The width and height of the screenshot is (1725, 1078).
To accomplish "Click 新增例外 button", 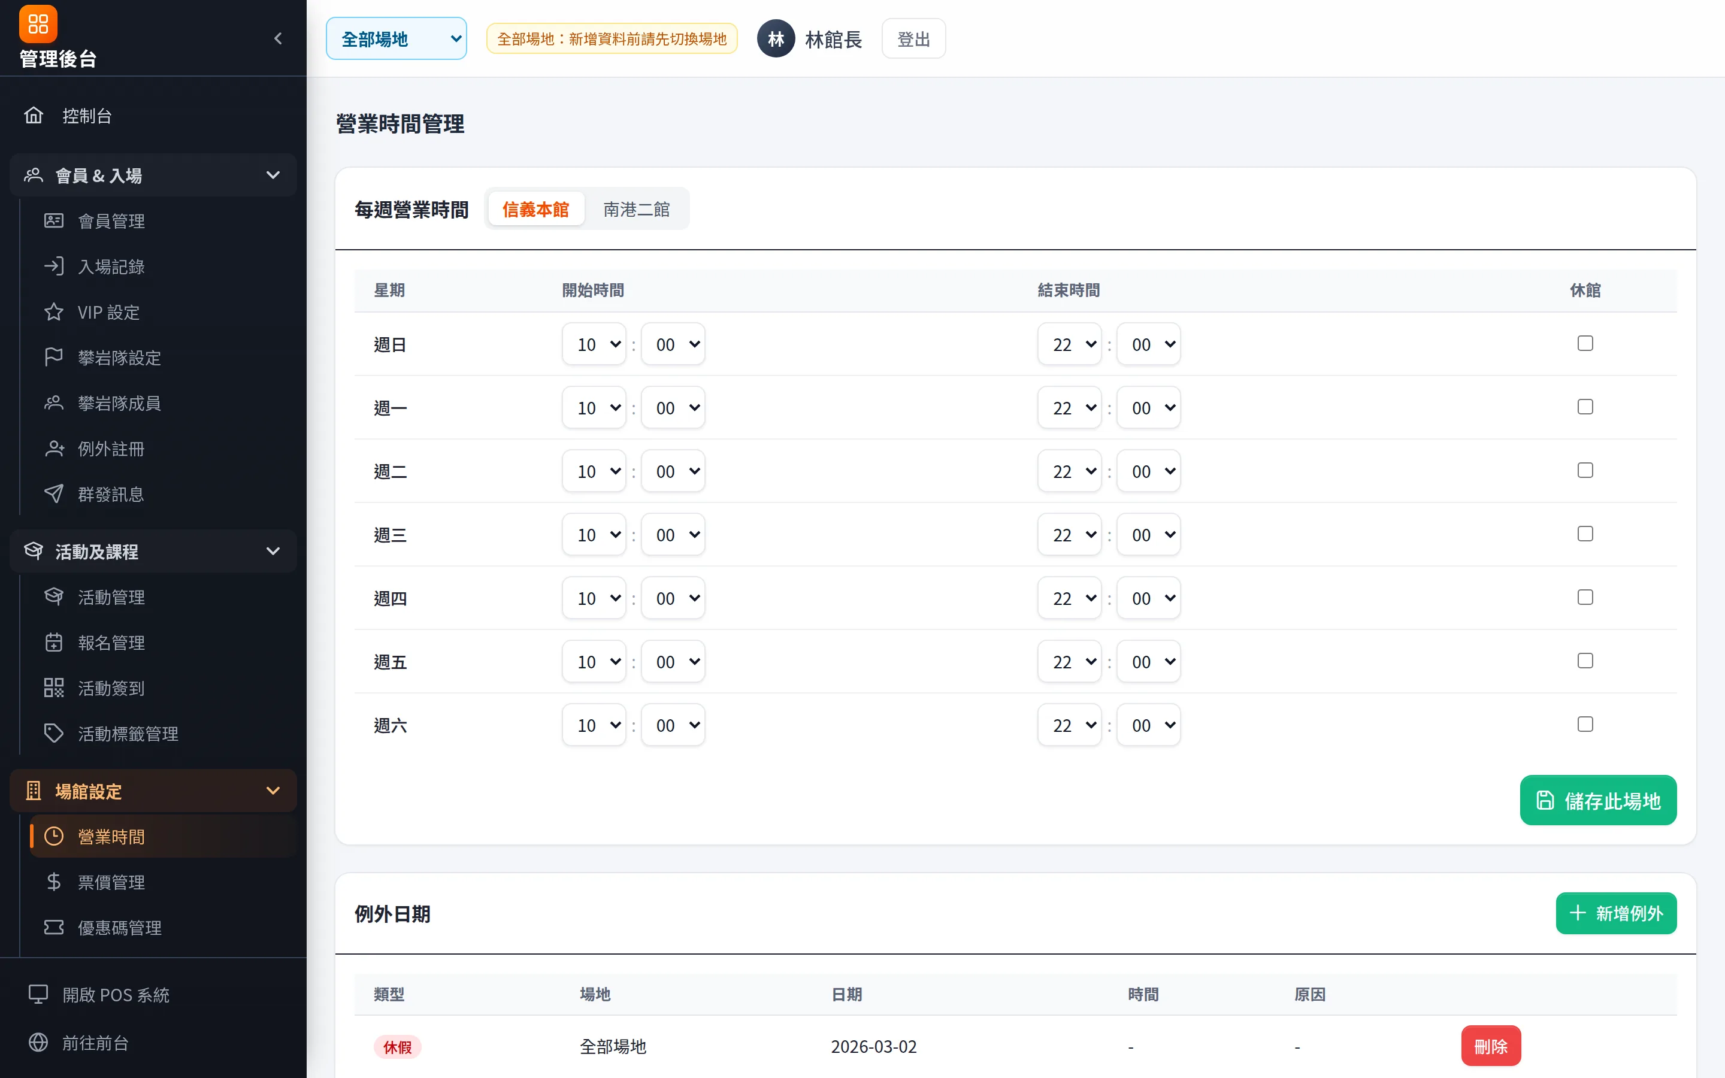I will (x=1616, y=913).
